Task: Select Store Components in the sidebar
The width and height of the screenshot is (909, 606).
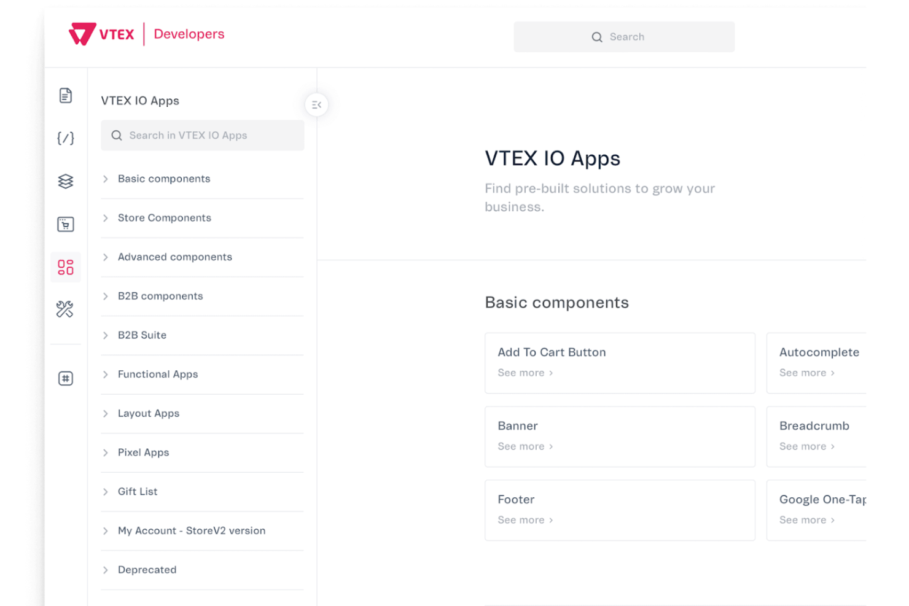Action: (164, 218)
